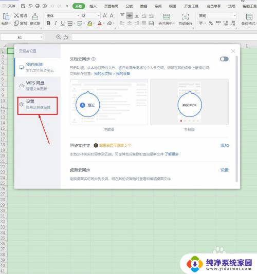
Task: Toggle bold formatting
Action: (x=48, y=23)
